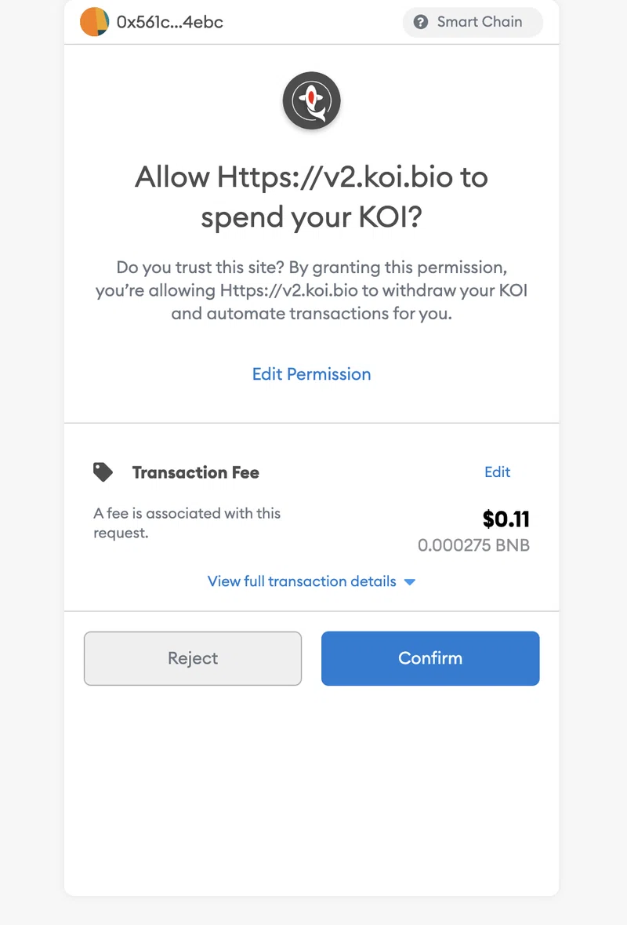Viewport: 627px width, 925px height.
Task: Click the 'Do you trust this site' text
Action: point(312,290)
